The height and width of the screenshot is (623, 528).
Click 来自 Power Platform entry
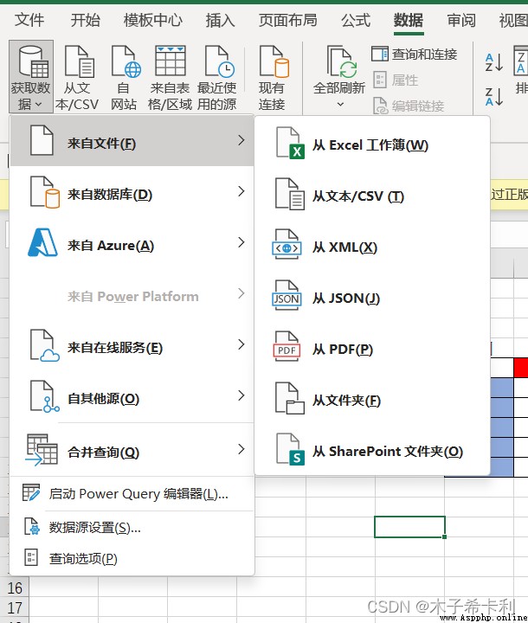click(x=132, y=296)
